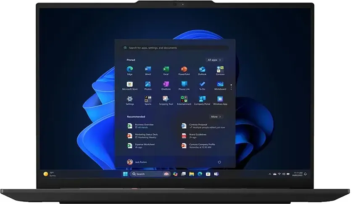The image size is (353, 204).
Task: Open the Contoso Company Profile file
Action: (198, 146)
